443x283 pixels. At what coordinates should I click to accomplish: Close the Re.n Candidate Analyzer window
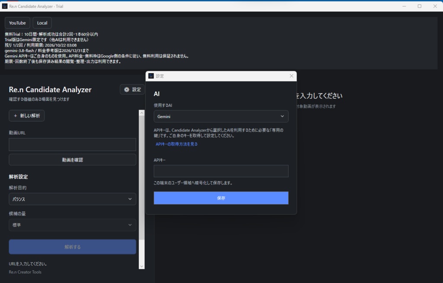click(x=435, y=6)
